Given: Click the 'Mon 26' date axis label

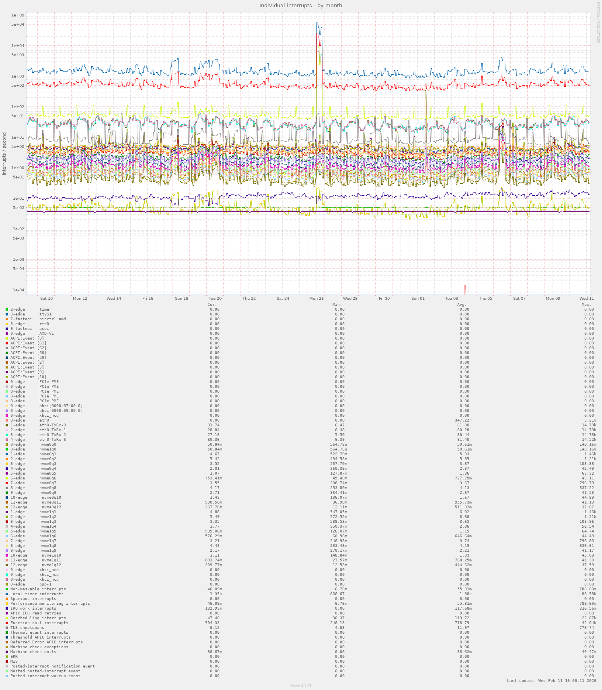Looking at the screenshot, I should tap(316, 299).
